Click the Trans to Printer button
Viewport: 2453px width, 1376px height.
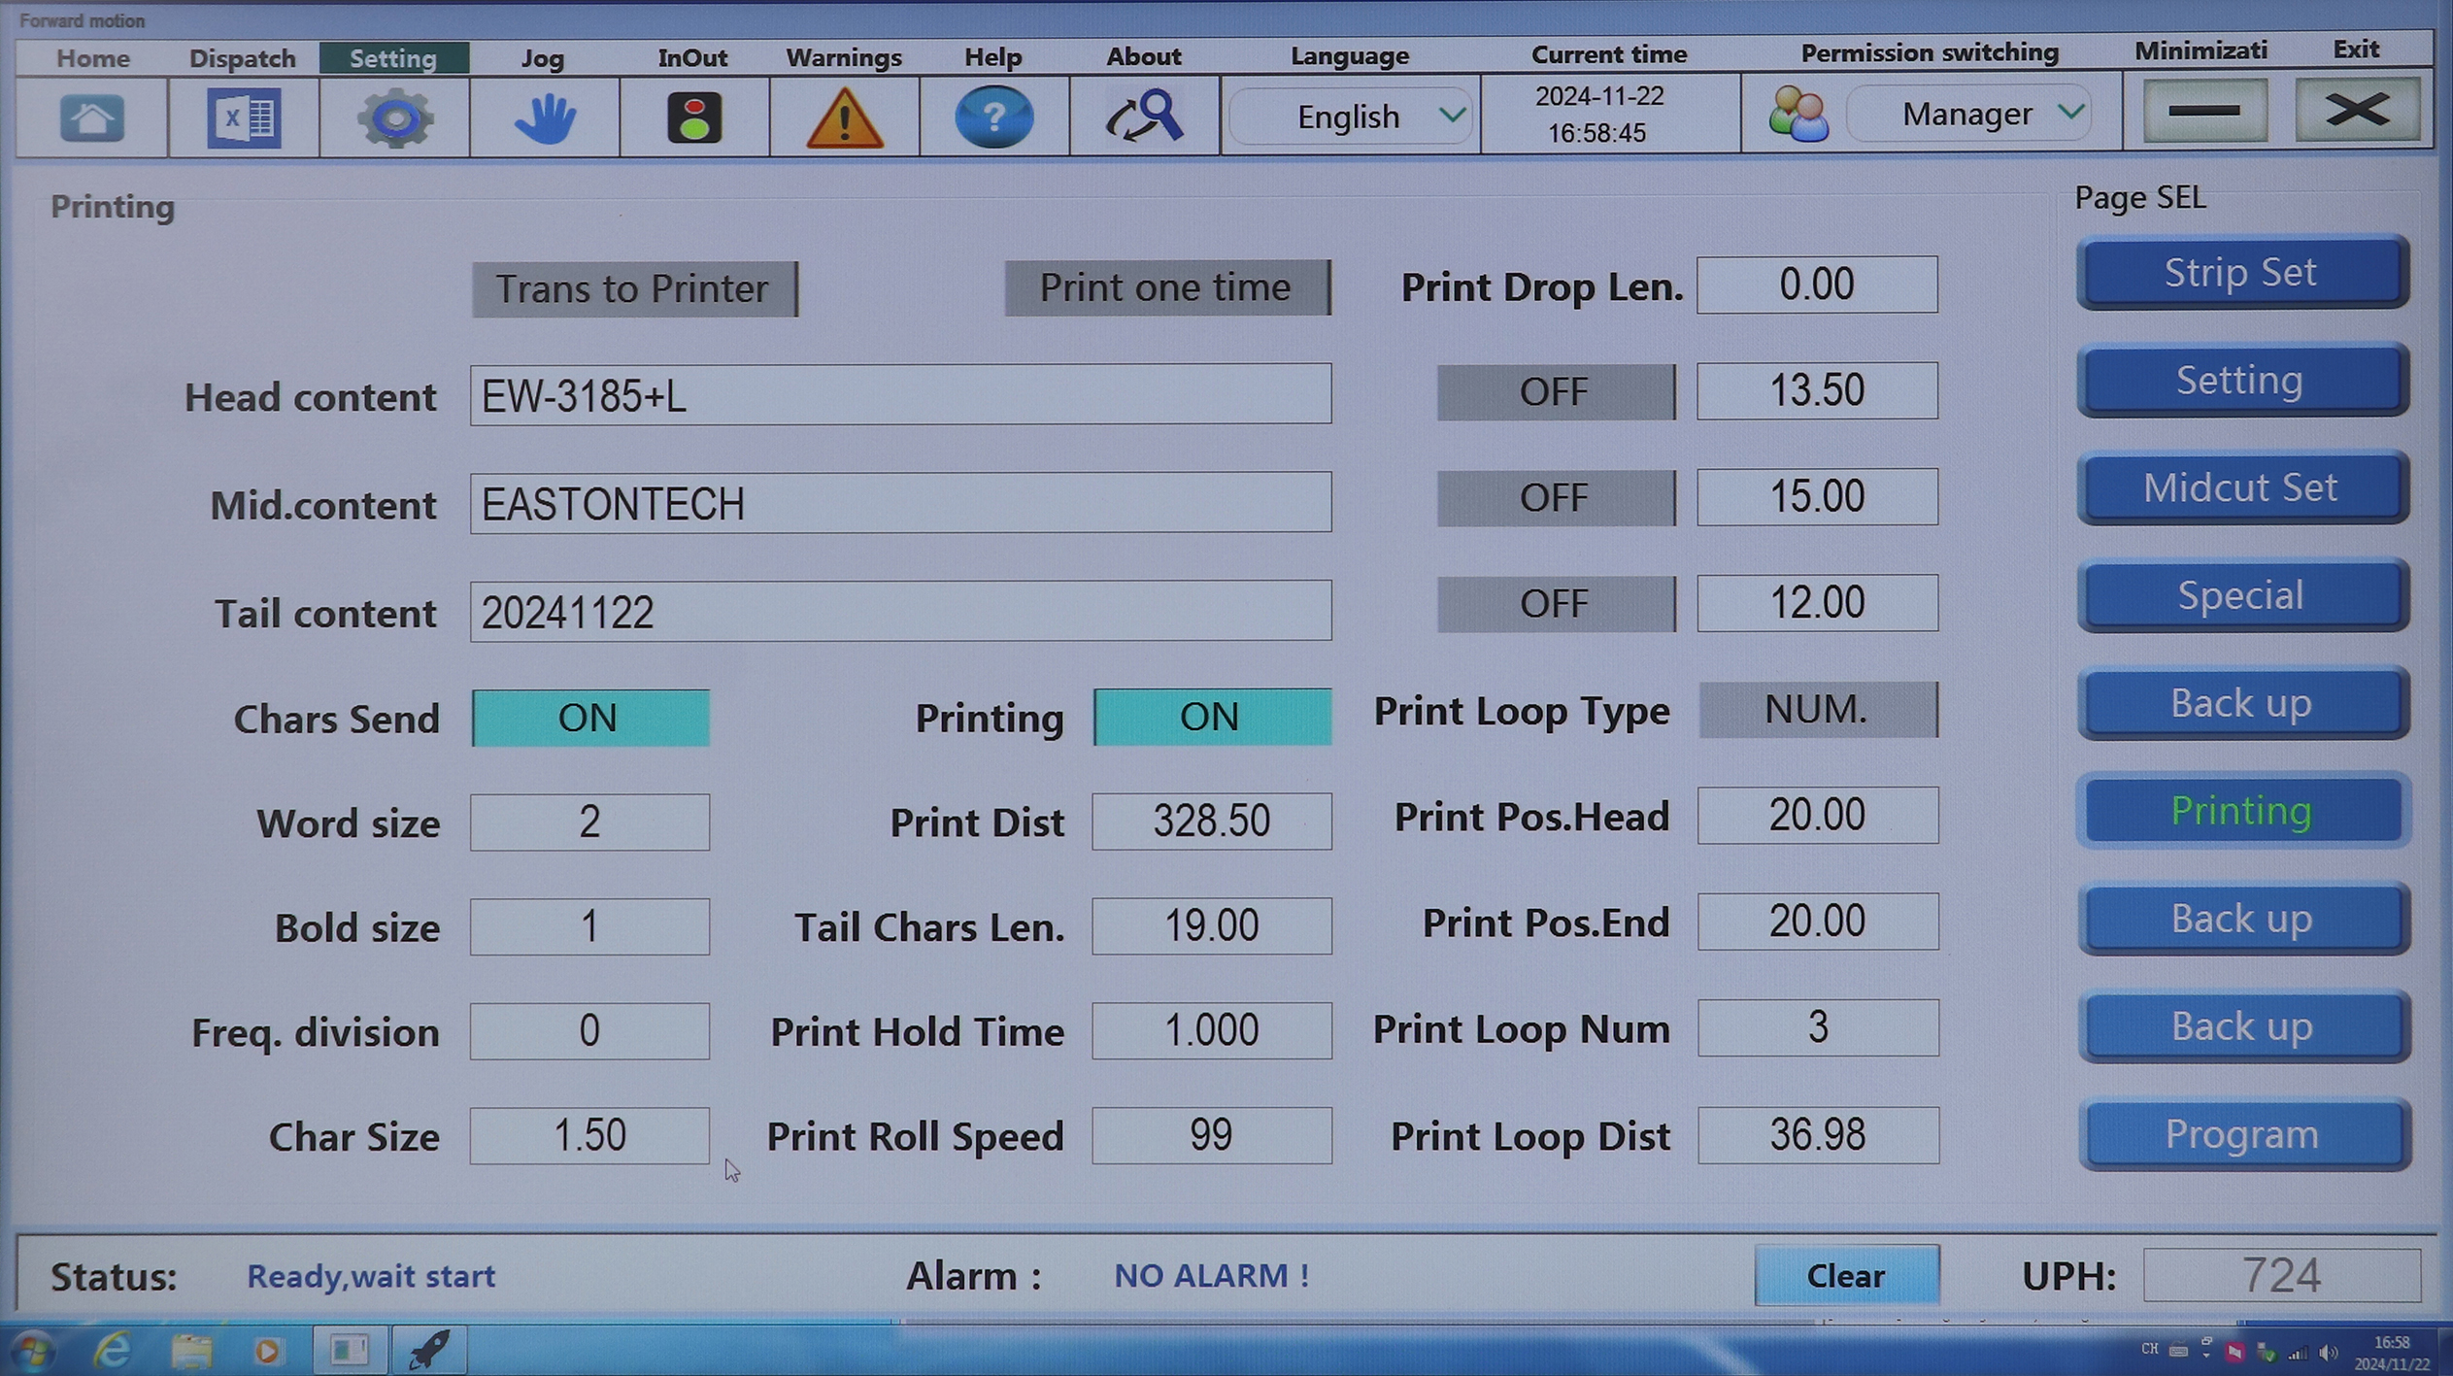(x=635, y=288)
